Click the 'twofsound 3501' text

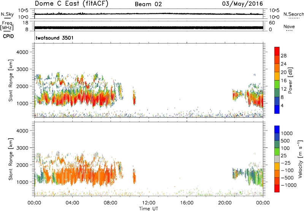click(55, 38)
